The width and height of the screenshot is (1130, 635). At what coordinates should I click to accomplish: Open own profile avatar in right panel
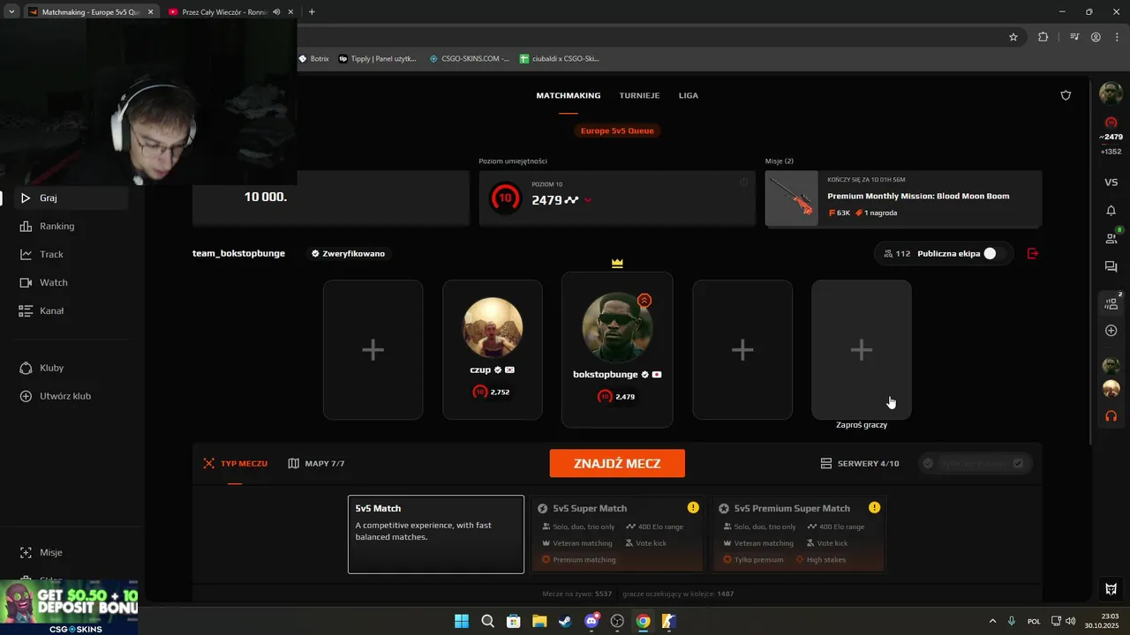coord(1111,93)
